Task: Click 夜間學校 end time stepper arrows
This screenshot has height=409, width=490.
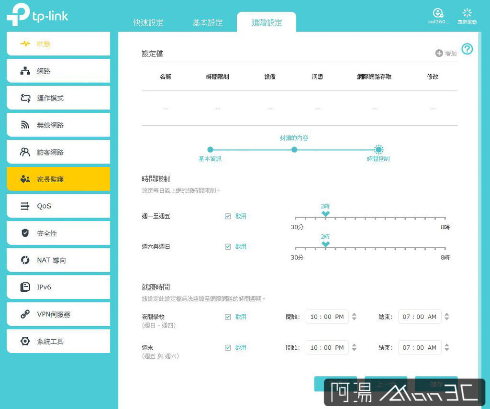Action: (x=447, y=317)
